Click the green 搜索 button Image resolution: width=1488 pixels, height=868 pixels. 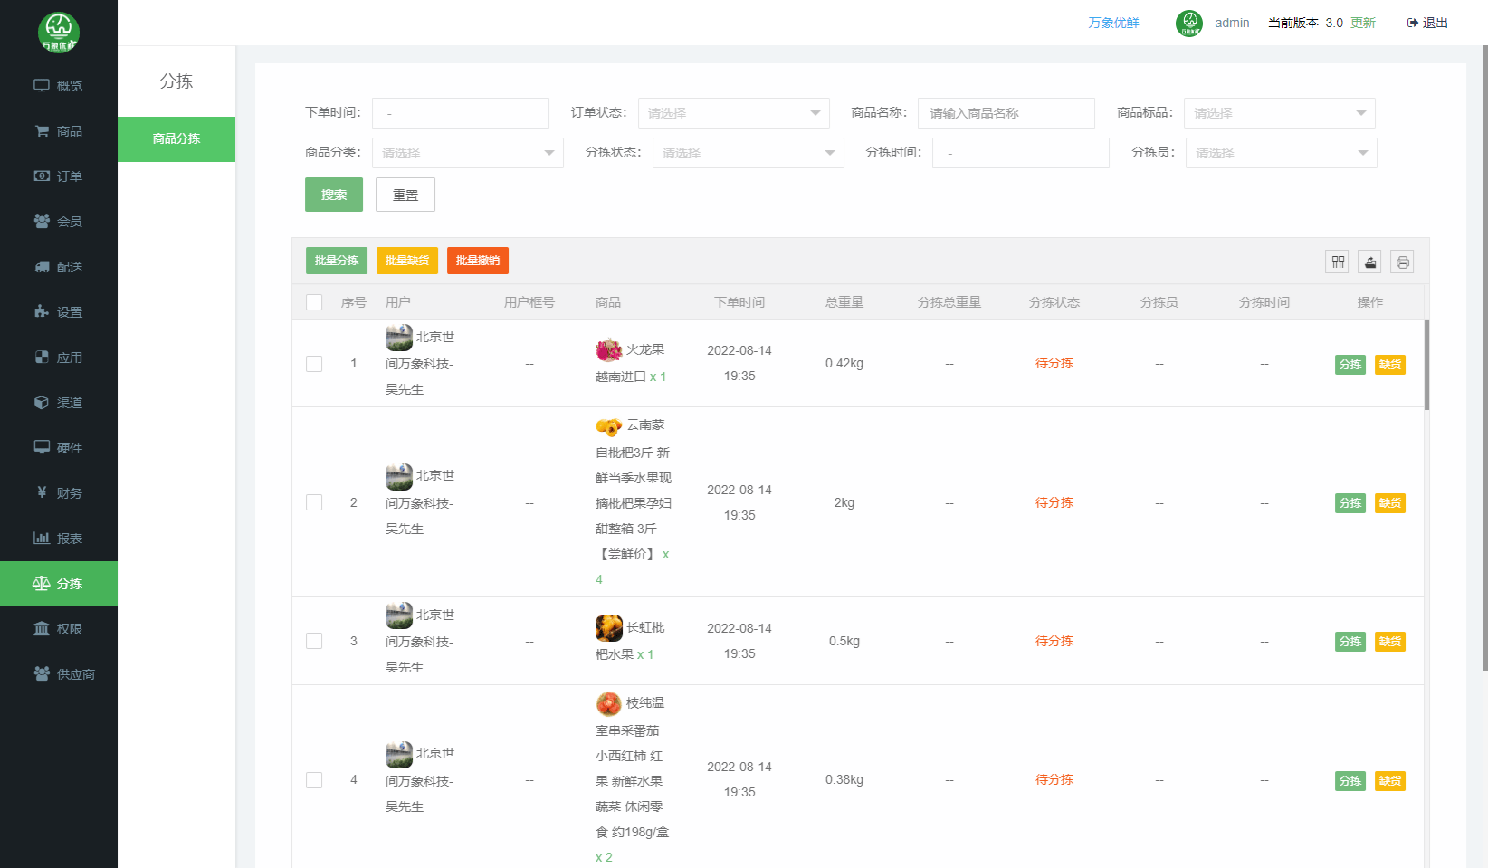[x=334, y=195]
